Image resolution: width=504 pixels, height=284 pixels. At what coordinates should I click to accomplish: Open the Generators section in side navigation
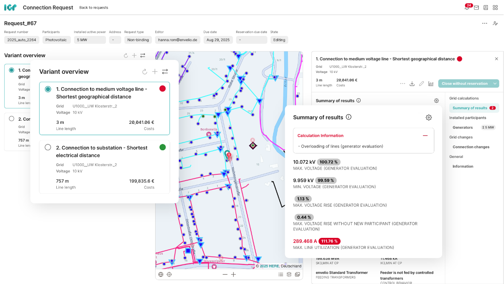[463, 127]
